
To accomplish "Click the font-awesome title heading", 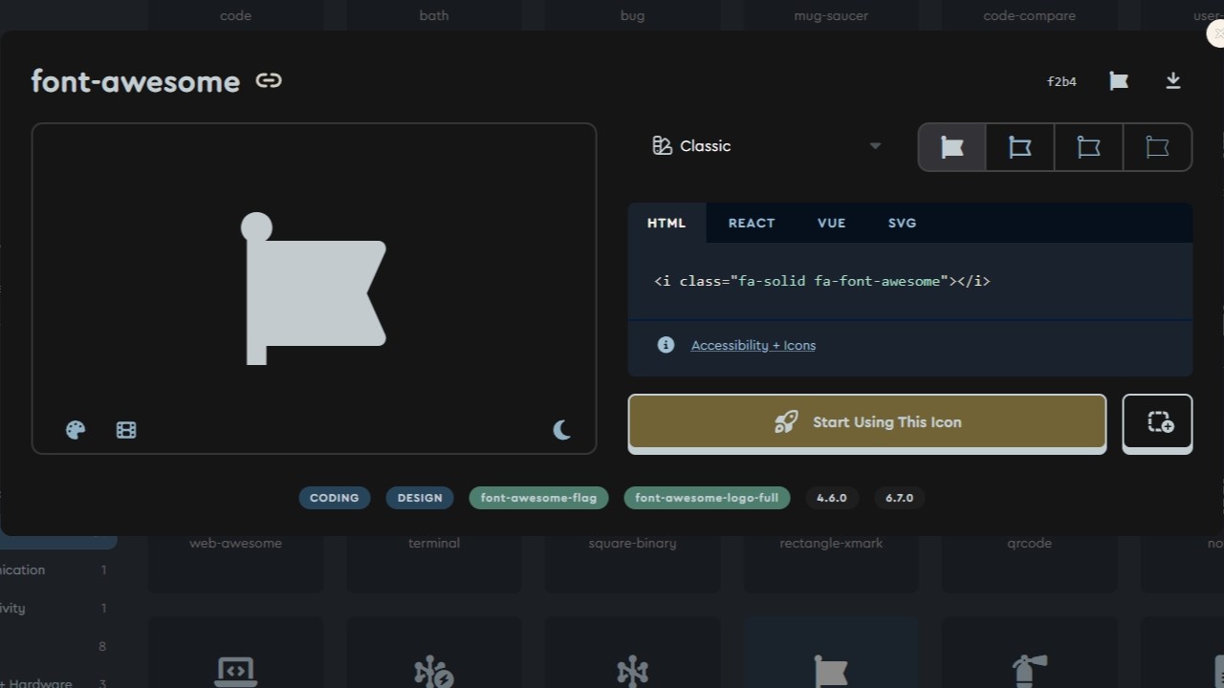I will click(x=136, y=81).
